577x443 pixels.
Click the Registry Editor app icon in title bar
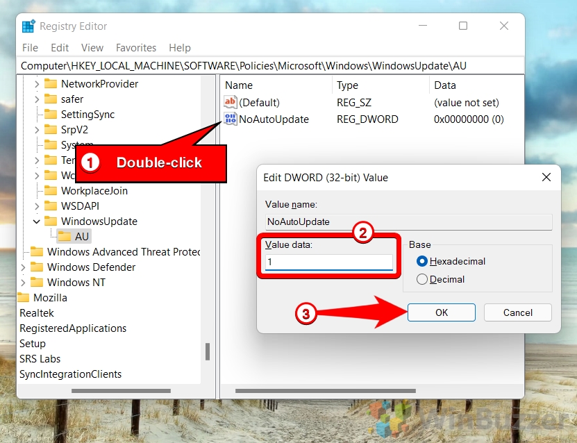28,26
